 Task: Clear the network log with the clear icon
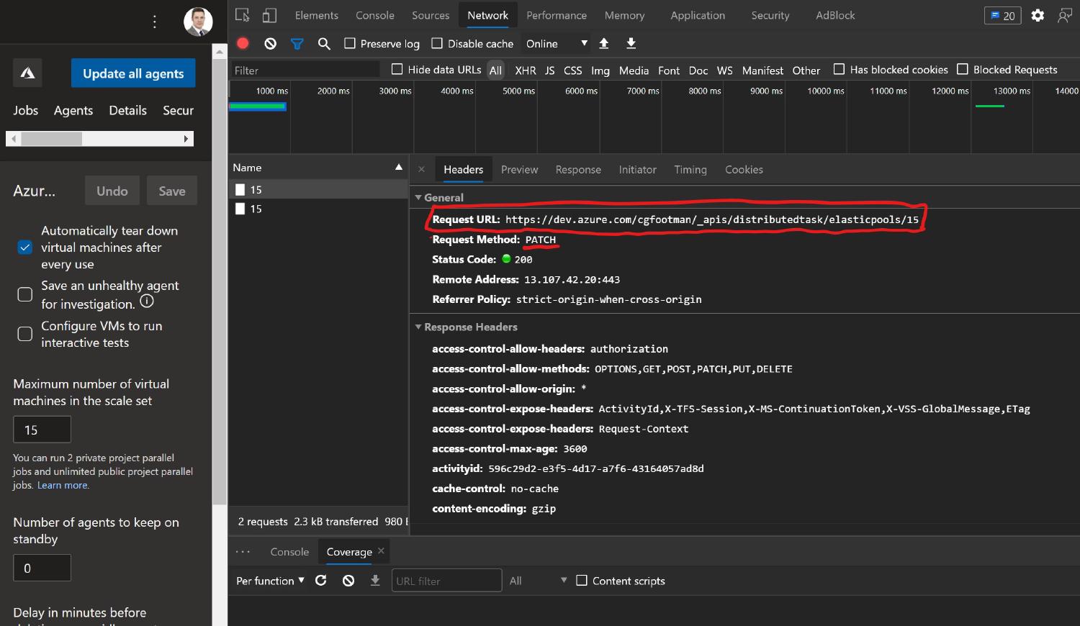(271, 44)
